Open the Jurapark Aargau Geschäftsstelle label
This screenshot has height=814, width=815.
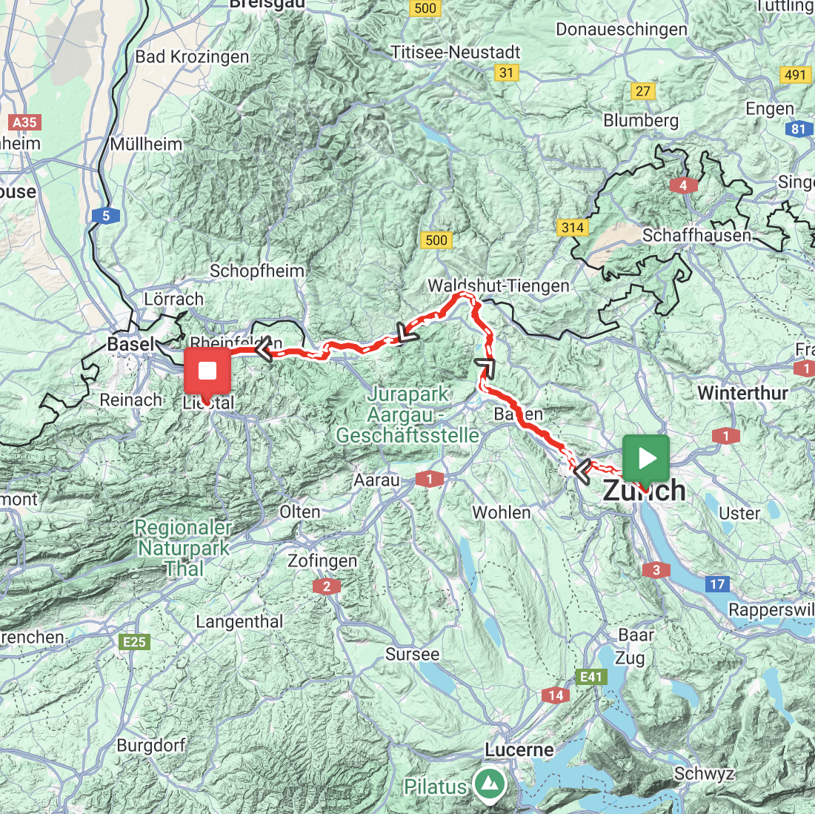[x=408, y=414]
